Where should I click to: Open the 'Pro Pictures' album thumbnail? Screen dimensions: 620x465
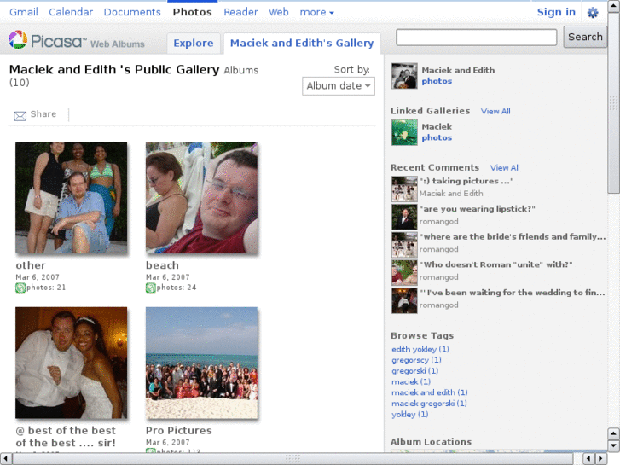[x=201, y=363]
